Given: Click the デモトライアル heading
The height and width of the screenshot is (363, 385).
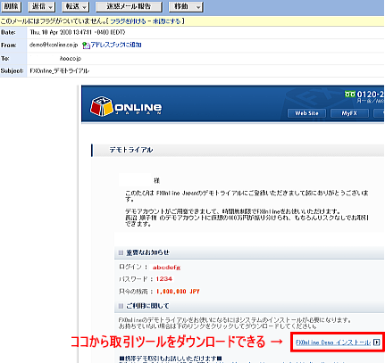Looking at the screenshot, I should pos(131,150).
